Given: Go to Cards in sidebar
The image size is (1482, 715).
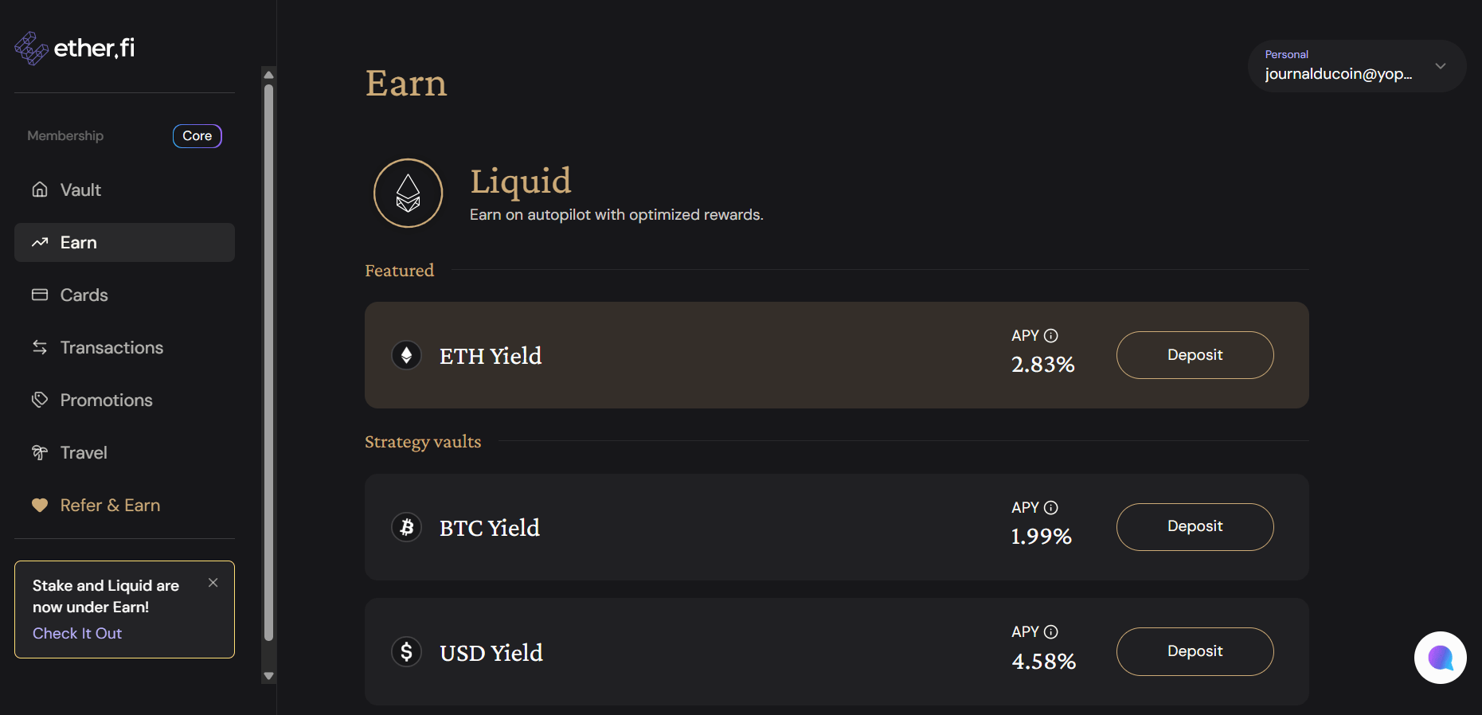Looking at the screenshot, I should 84,295.
